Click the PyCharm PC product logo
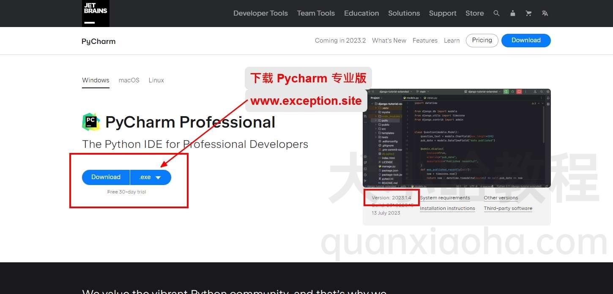Viewport: 613px width, 294px height. coord(91,122)
